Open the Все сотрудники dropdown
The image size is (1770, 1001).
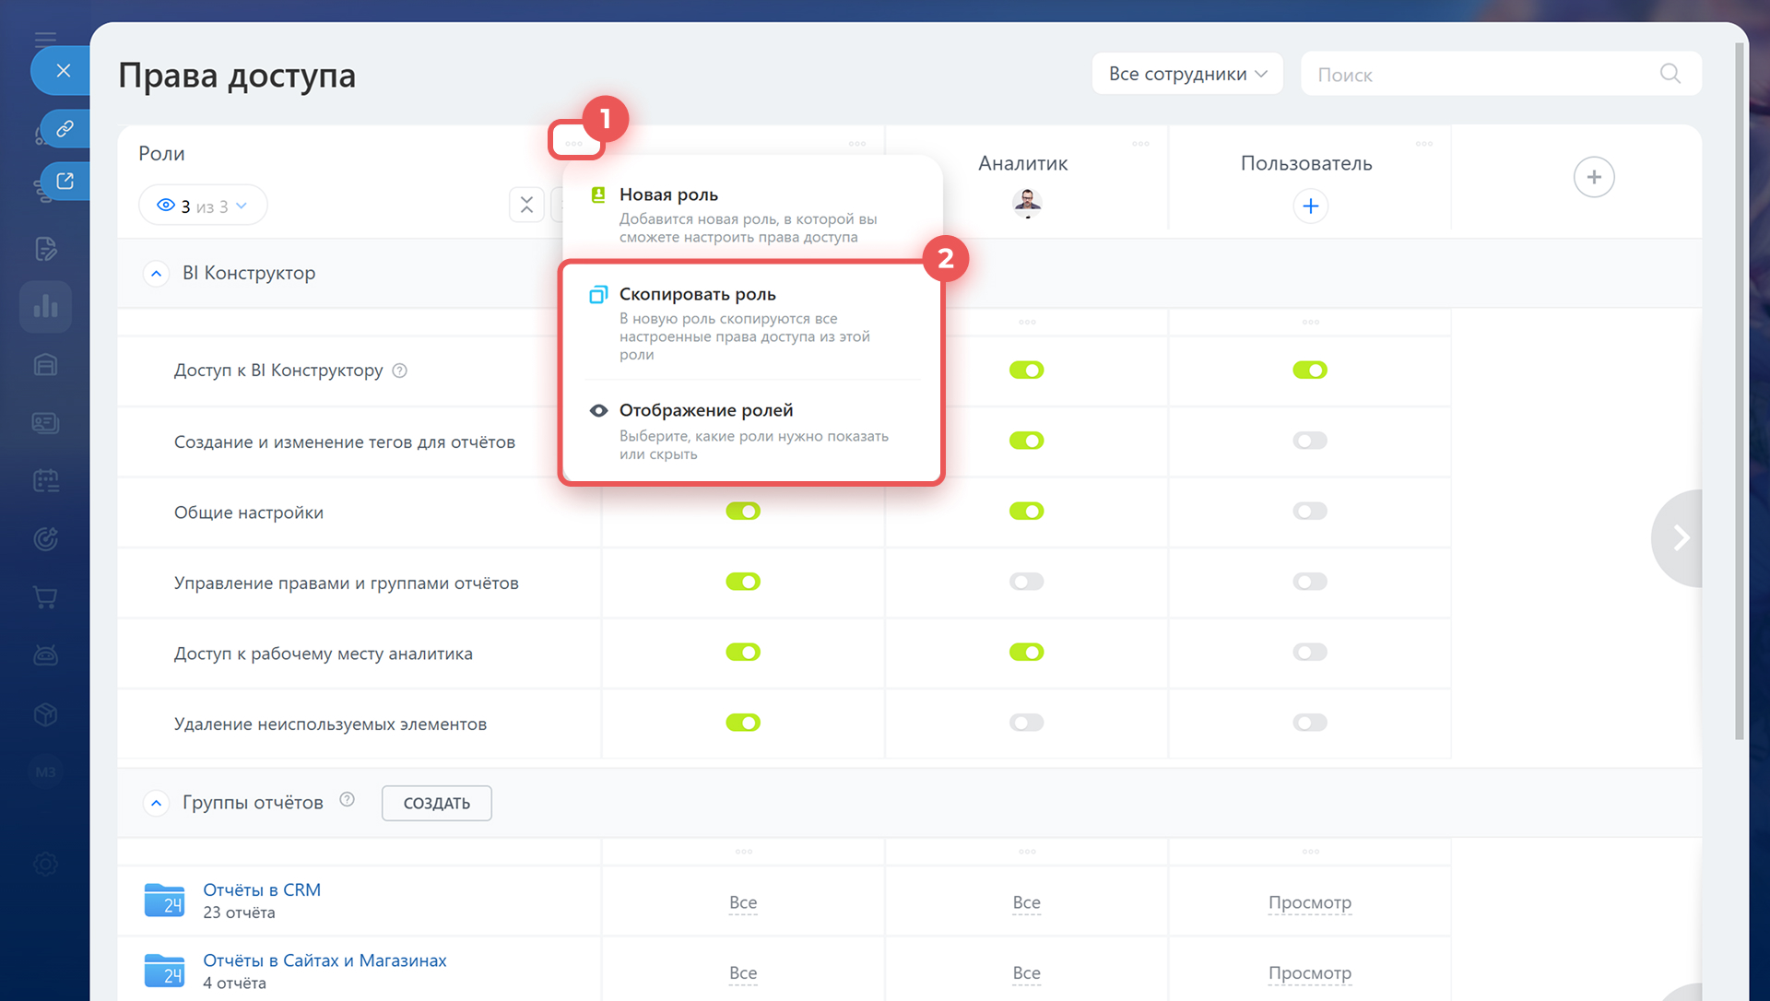(x=1186, y=74)
